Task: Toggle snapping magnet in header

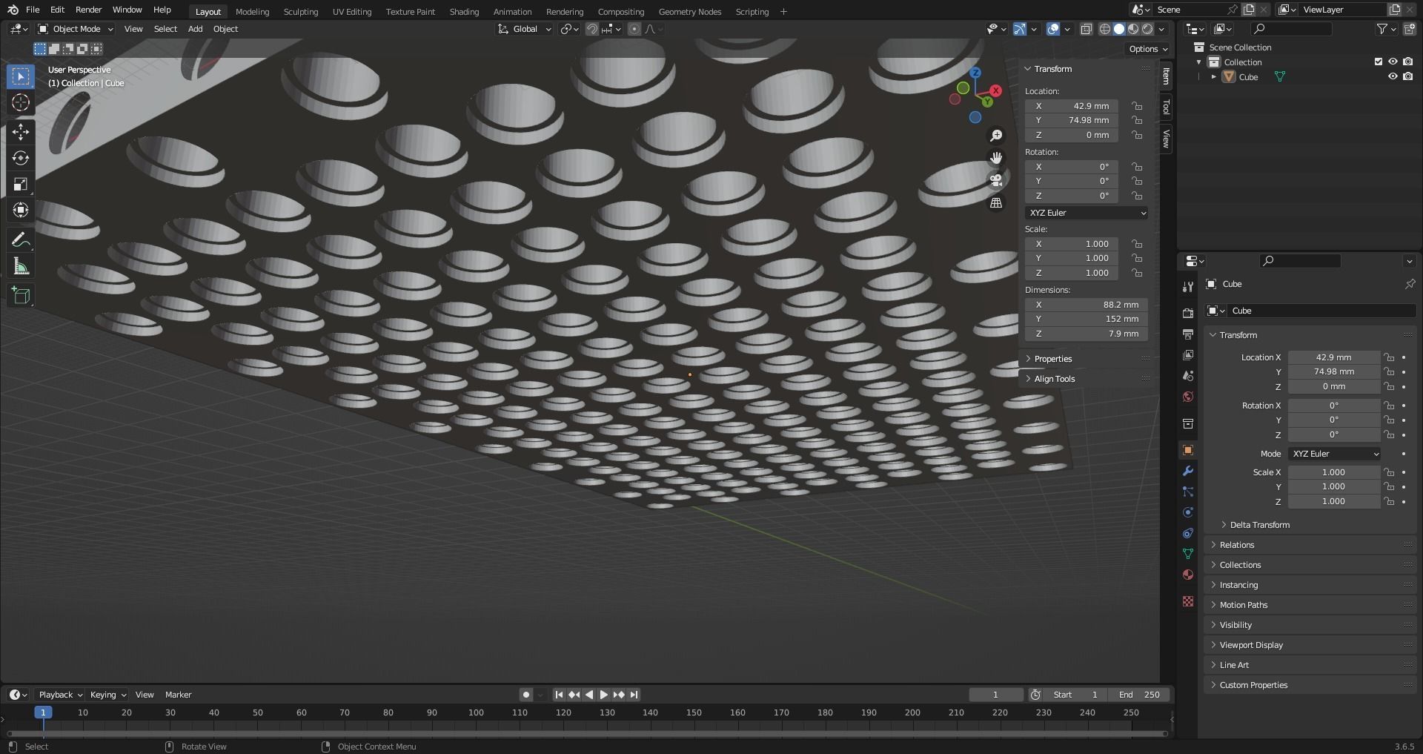Action: pos(591,29)
